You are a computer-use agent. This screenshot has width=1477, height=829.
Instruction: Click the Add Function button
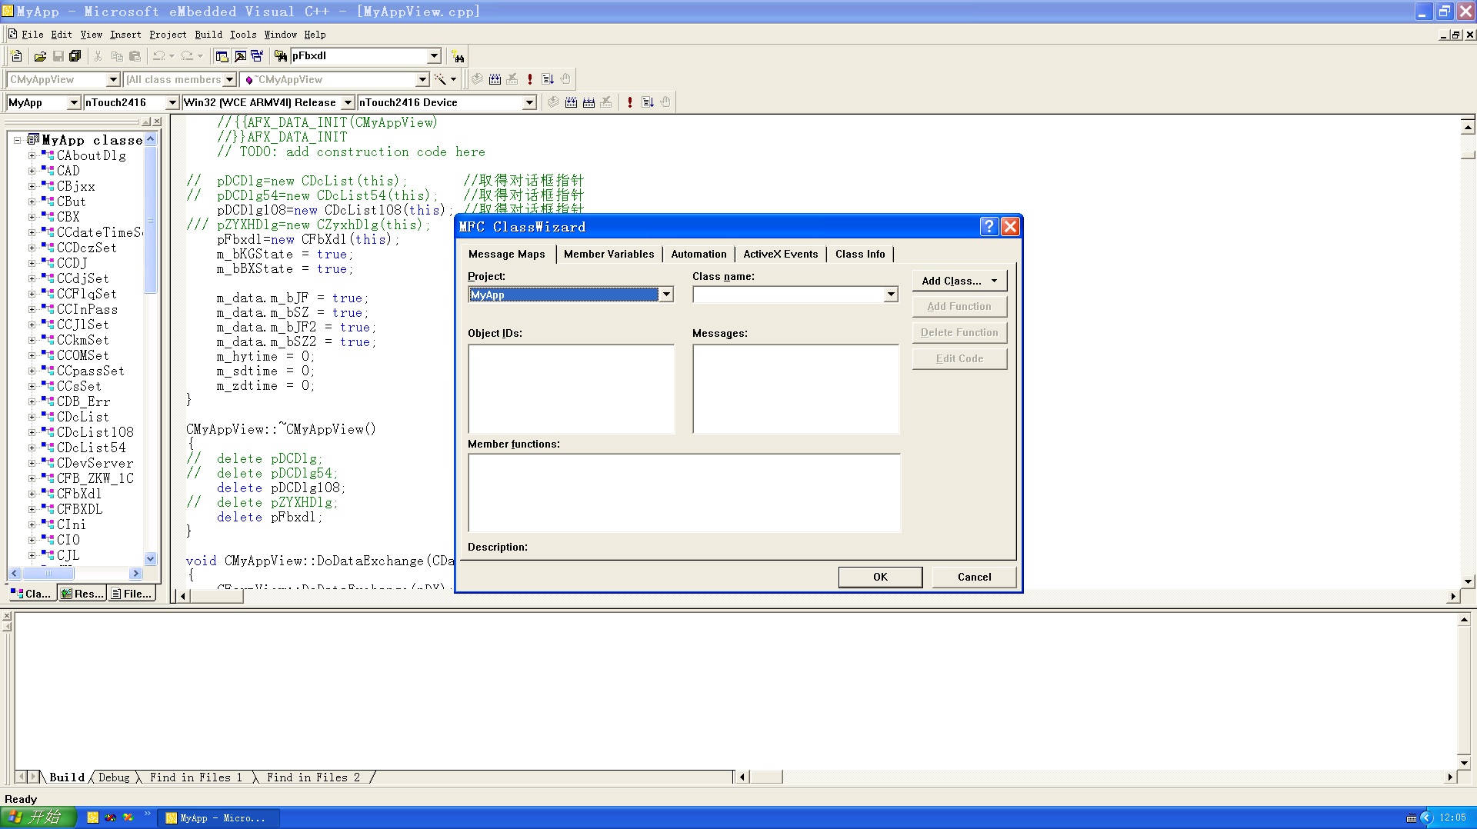pyautogui.click(x=959, y=306)
